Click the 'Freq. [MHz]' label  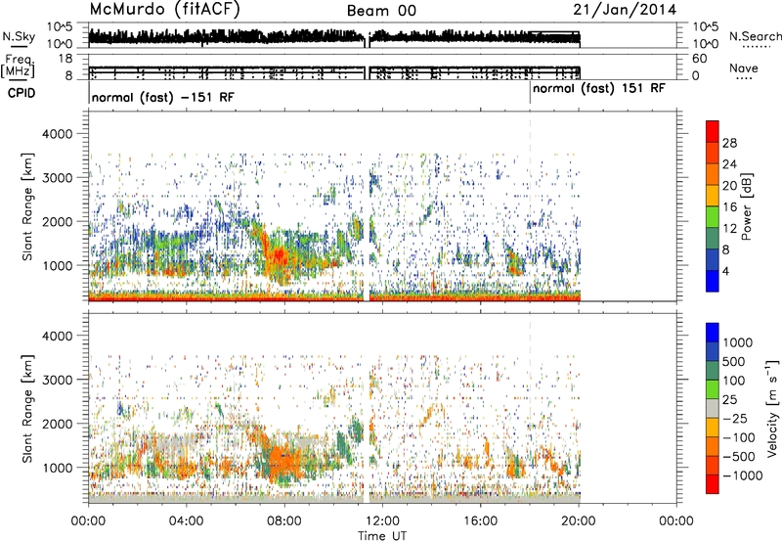(18, 66)
